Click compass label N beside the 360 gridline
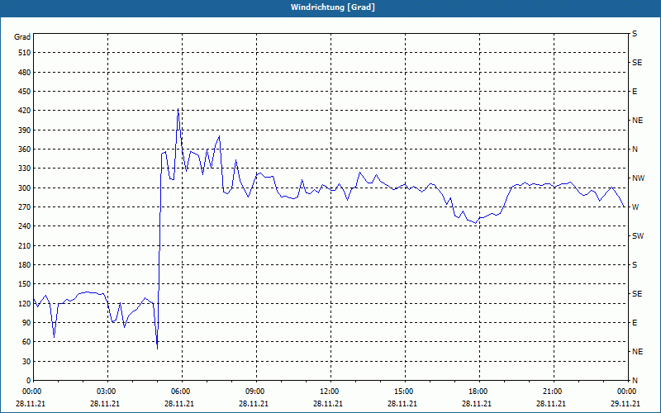The image size is (661, 413). click(635, 150)
